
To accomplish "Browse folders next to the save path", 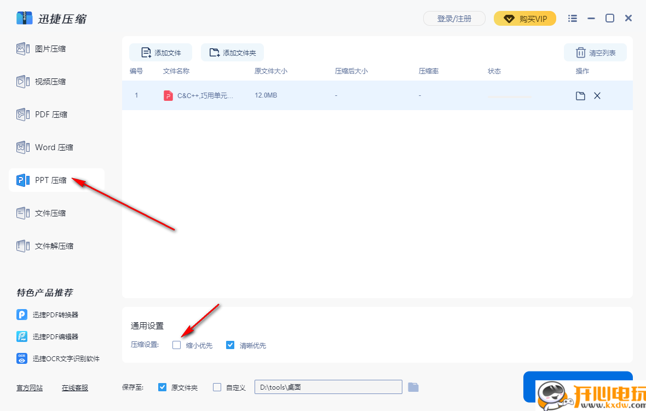I will tap(413, 387).
